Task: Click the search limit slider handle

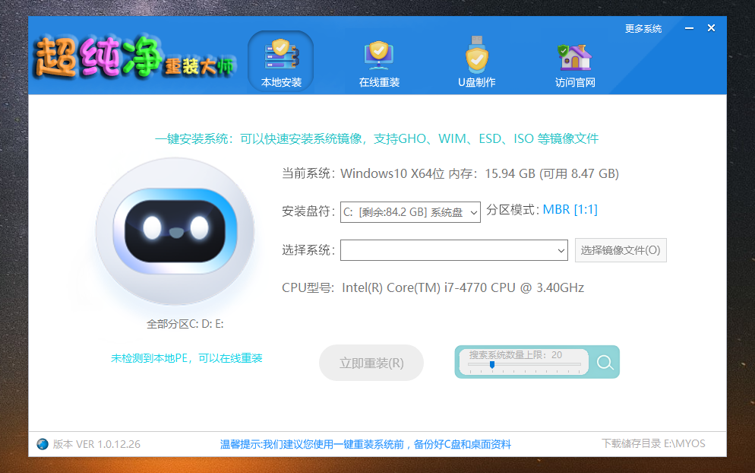Action: pyautogui.click(x=492, y=365)
